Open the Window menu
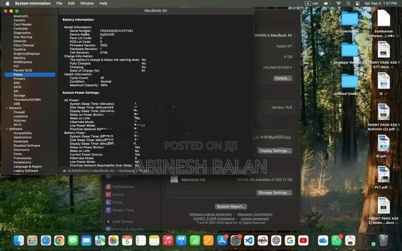 [x=87, y=3]
